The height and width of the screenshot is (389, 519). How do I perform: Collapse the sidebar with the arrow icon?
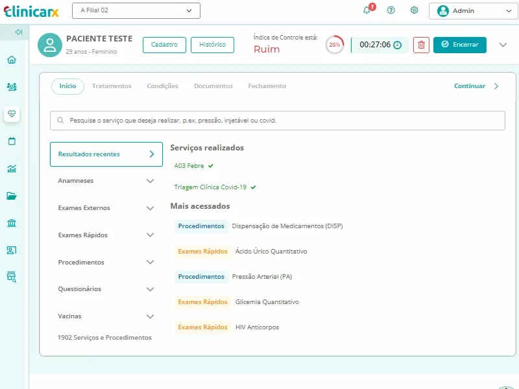[19, 32]
